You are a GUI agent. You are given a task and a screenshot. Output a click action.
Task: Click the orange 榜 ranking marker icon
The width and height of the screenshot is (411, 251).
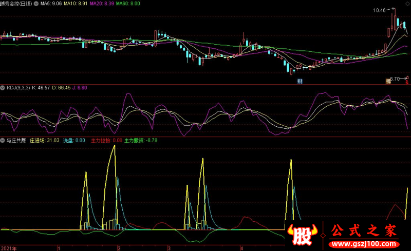click(x=388, y=81)
